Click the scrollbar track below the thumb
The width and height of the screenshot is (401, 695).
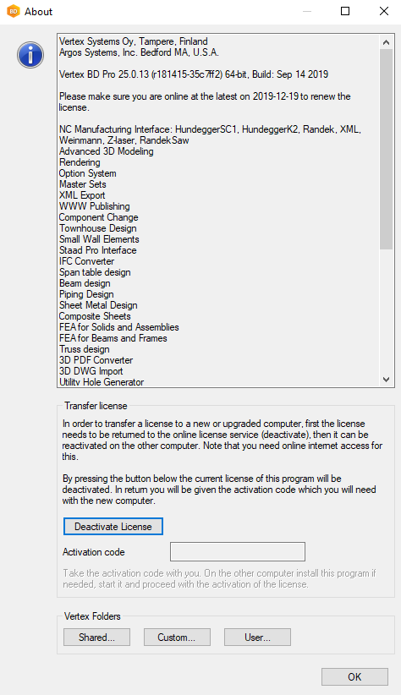point(386,311)
